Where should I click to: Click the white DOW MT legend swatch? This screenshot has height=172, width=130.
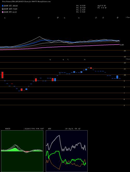tap(3, 9)
